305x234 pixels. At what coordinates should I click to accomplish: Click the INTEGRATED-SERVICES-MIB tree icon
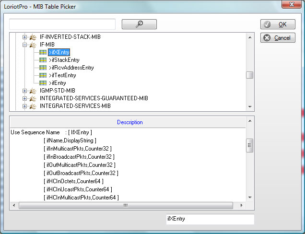[33, 106]
